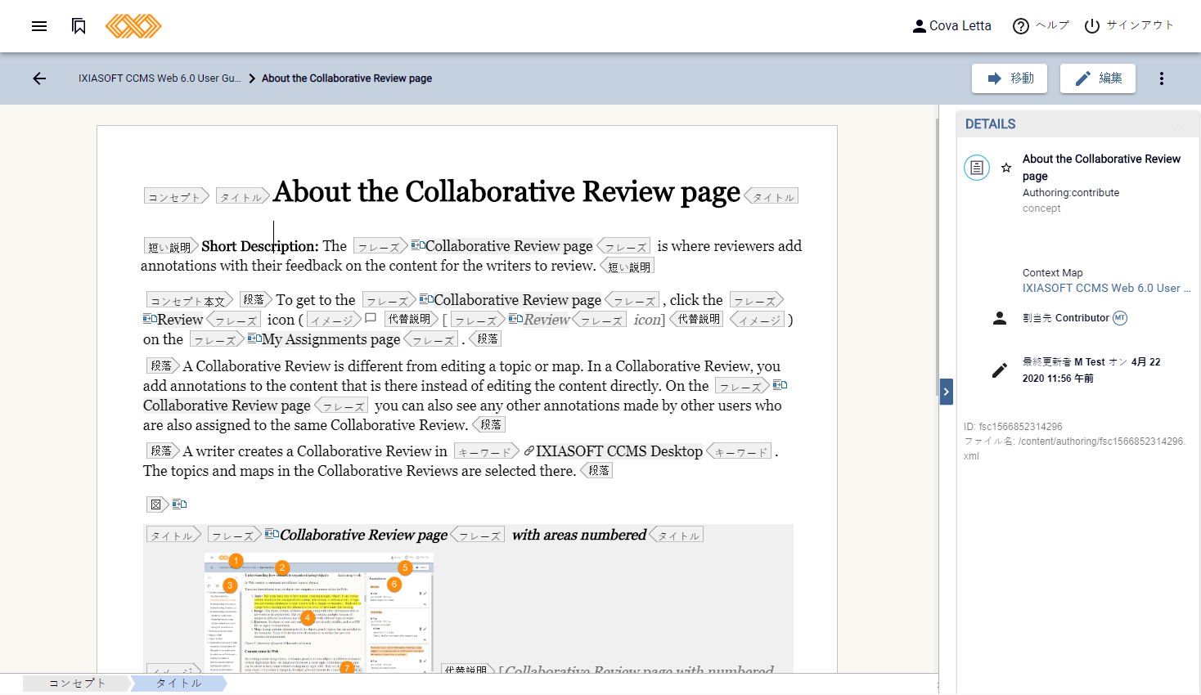The image size is (1201, 695).
Task: Click the first キーワード opening tag
Action: (487, 451)
